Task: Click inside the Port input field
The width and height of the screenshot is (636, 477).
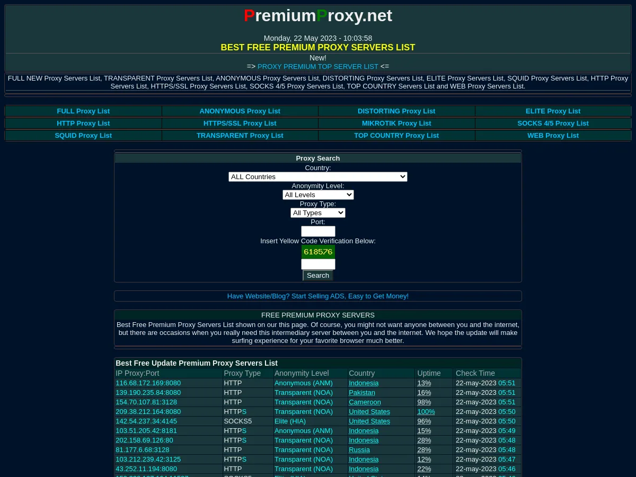Action: [x=318, y=231]
